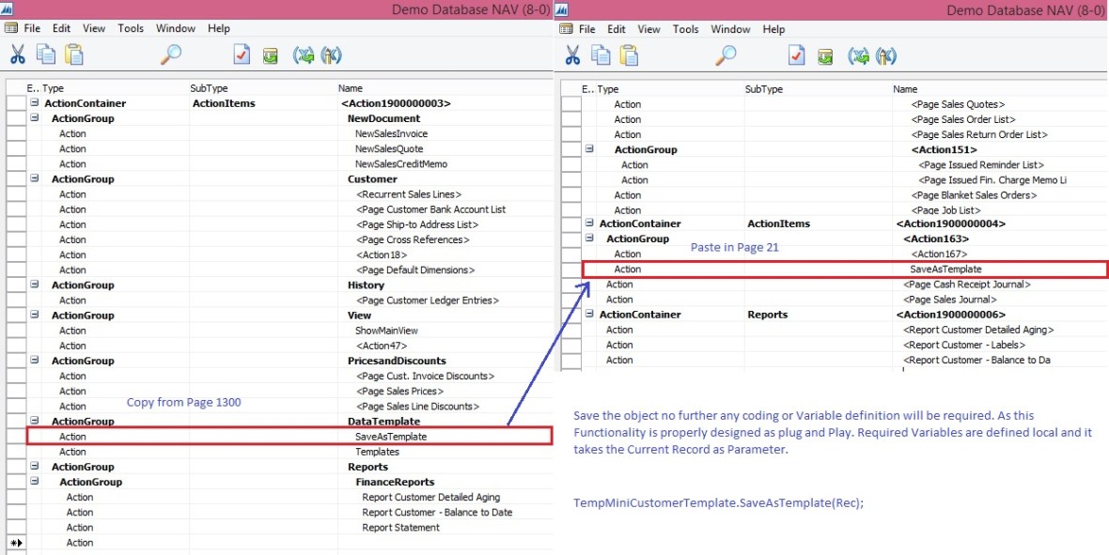Collapse the Reports ActionContainer in right window
This screenshot has height=555, width=1109.
[x=589, y=315]
